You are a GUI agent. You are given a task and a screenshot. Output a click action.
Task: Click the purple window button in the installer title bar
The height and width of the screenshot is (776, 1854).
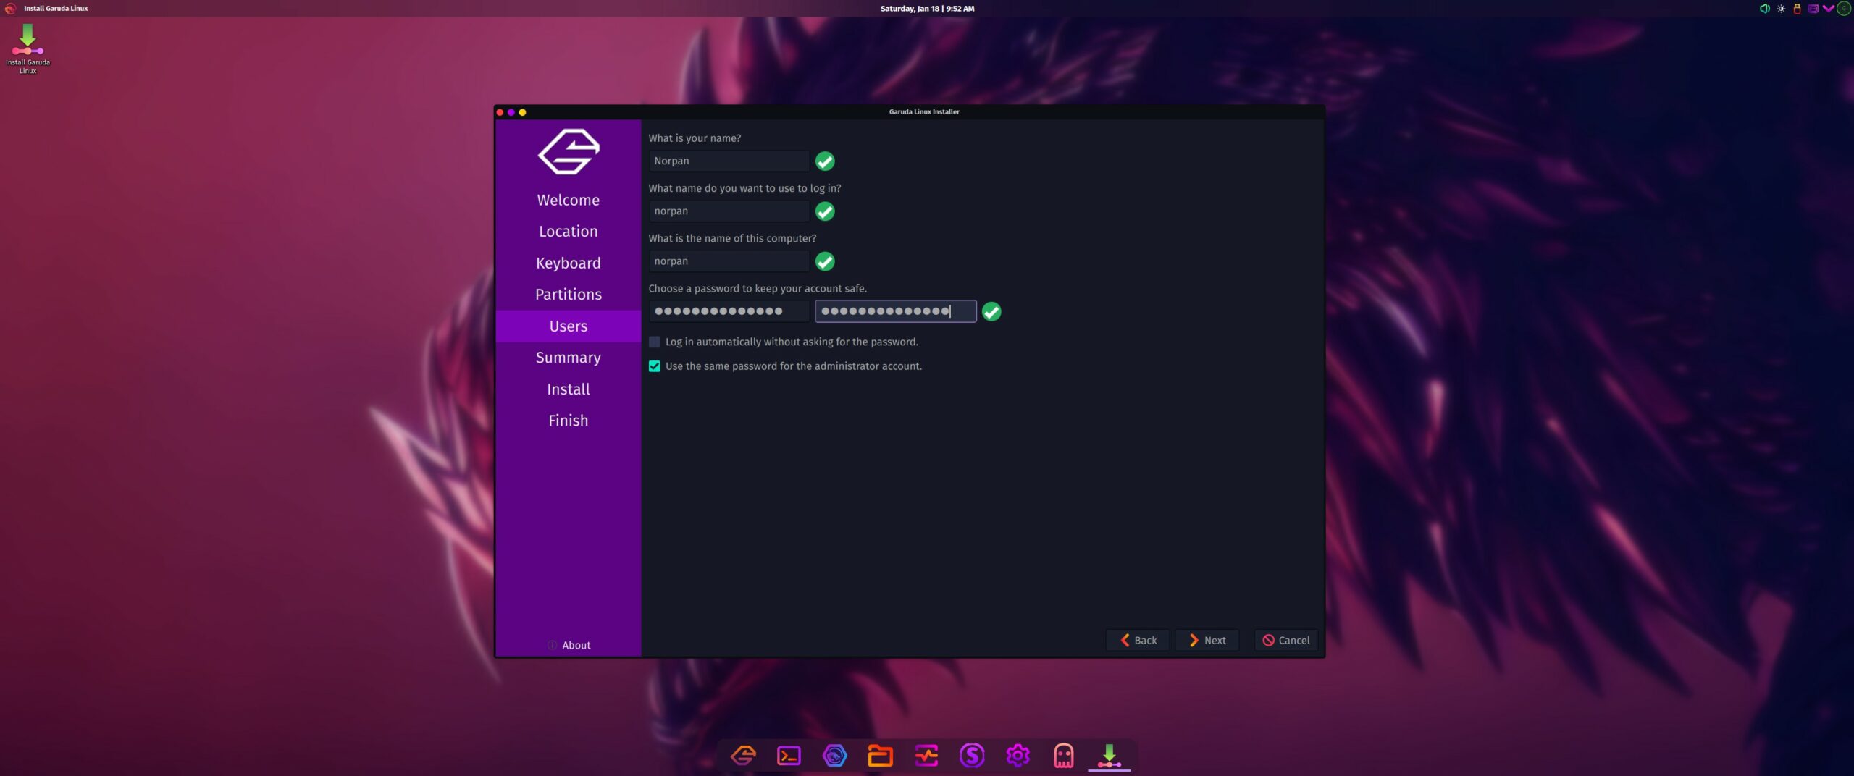click(511, 112)
